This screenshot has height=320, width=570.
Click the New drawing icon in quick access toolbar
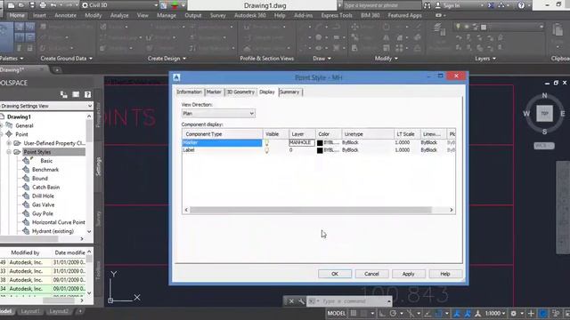(11, 5)
